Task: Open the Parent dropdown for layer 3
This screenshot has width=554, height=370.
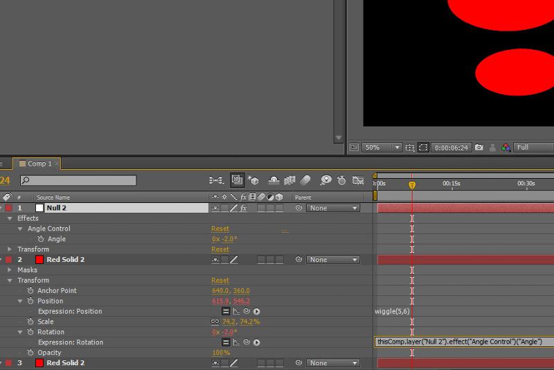Action: [333, 363]
